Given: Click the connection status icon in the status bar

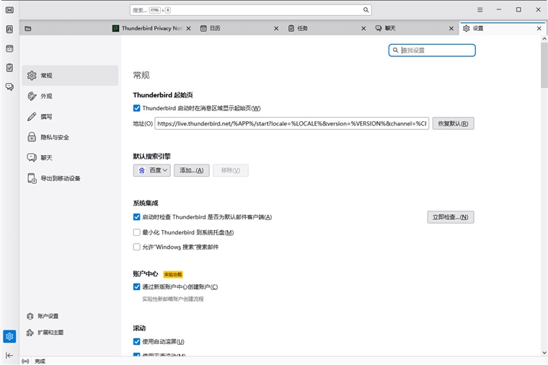Looking at the screenshot, I should pos(25,361).
